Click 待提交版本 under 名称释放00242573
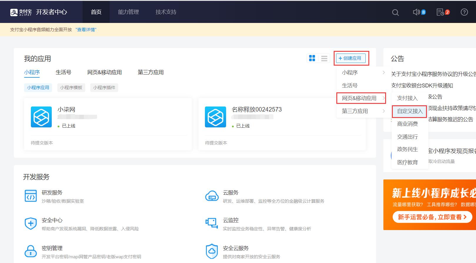 [x=216, y=143]
